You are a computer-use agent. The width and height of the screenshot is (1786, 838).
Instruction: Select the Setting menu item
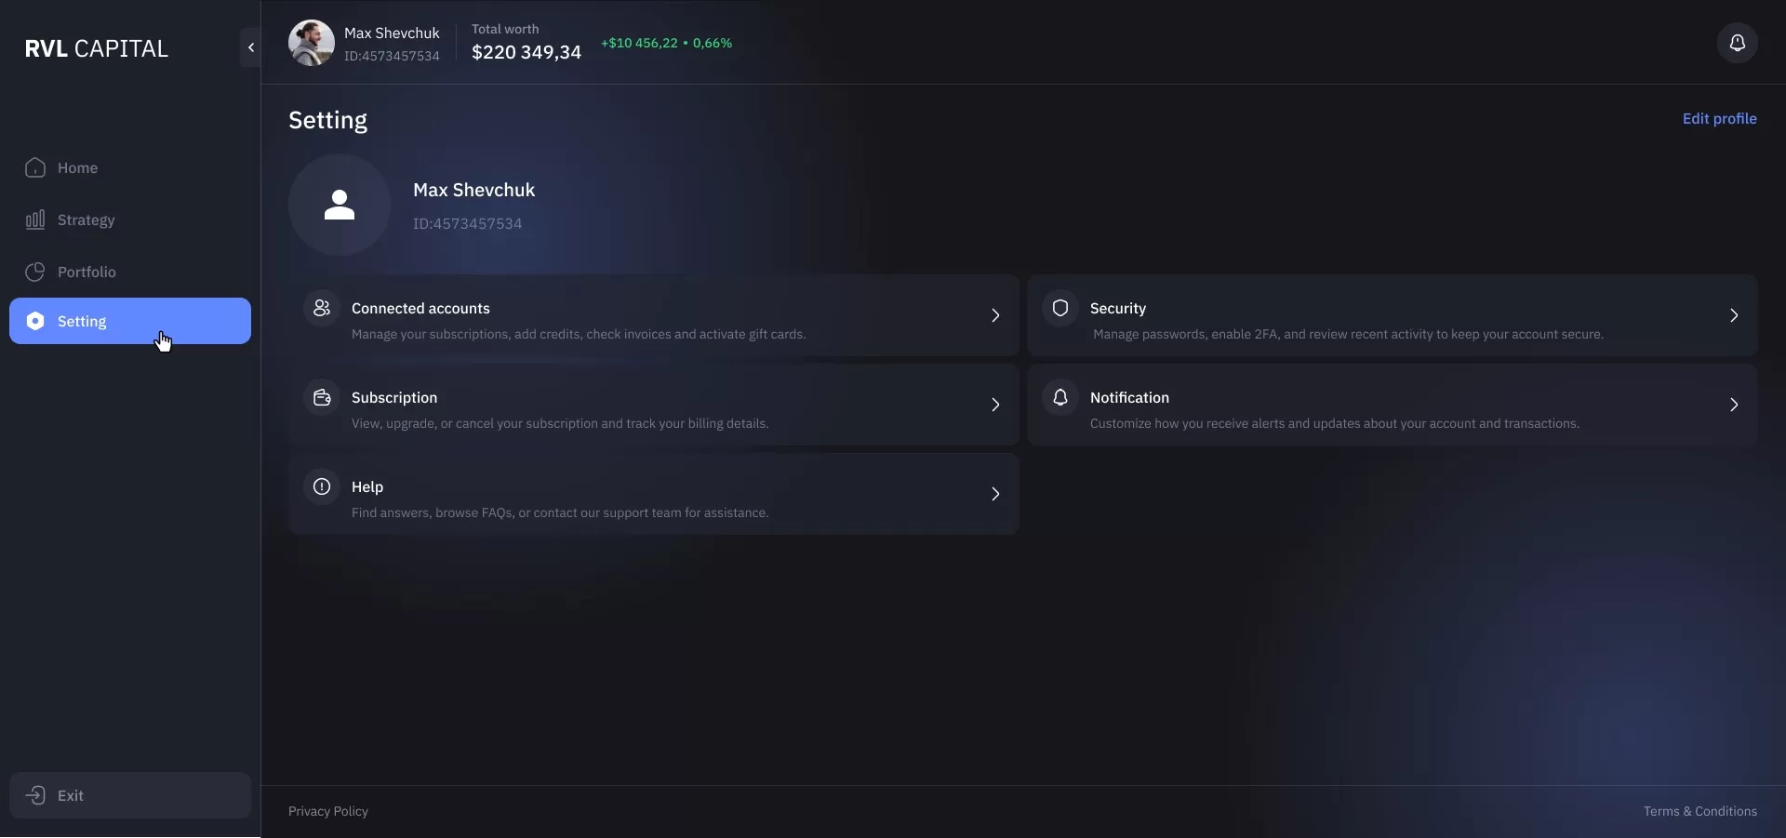(x=130, y=321)
